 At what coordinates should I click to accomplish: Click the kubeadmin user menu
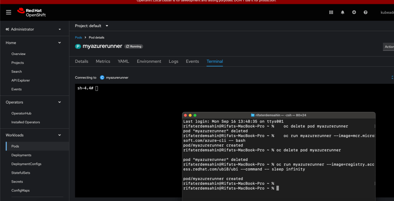click(x=387, y=12)
